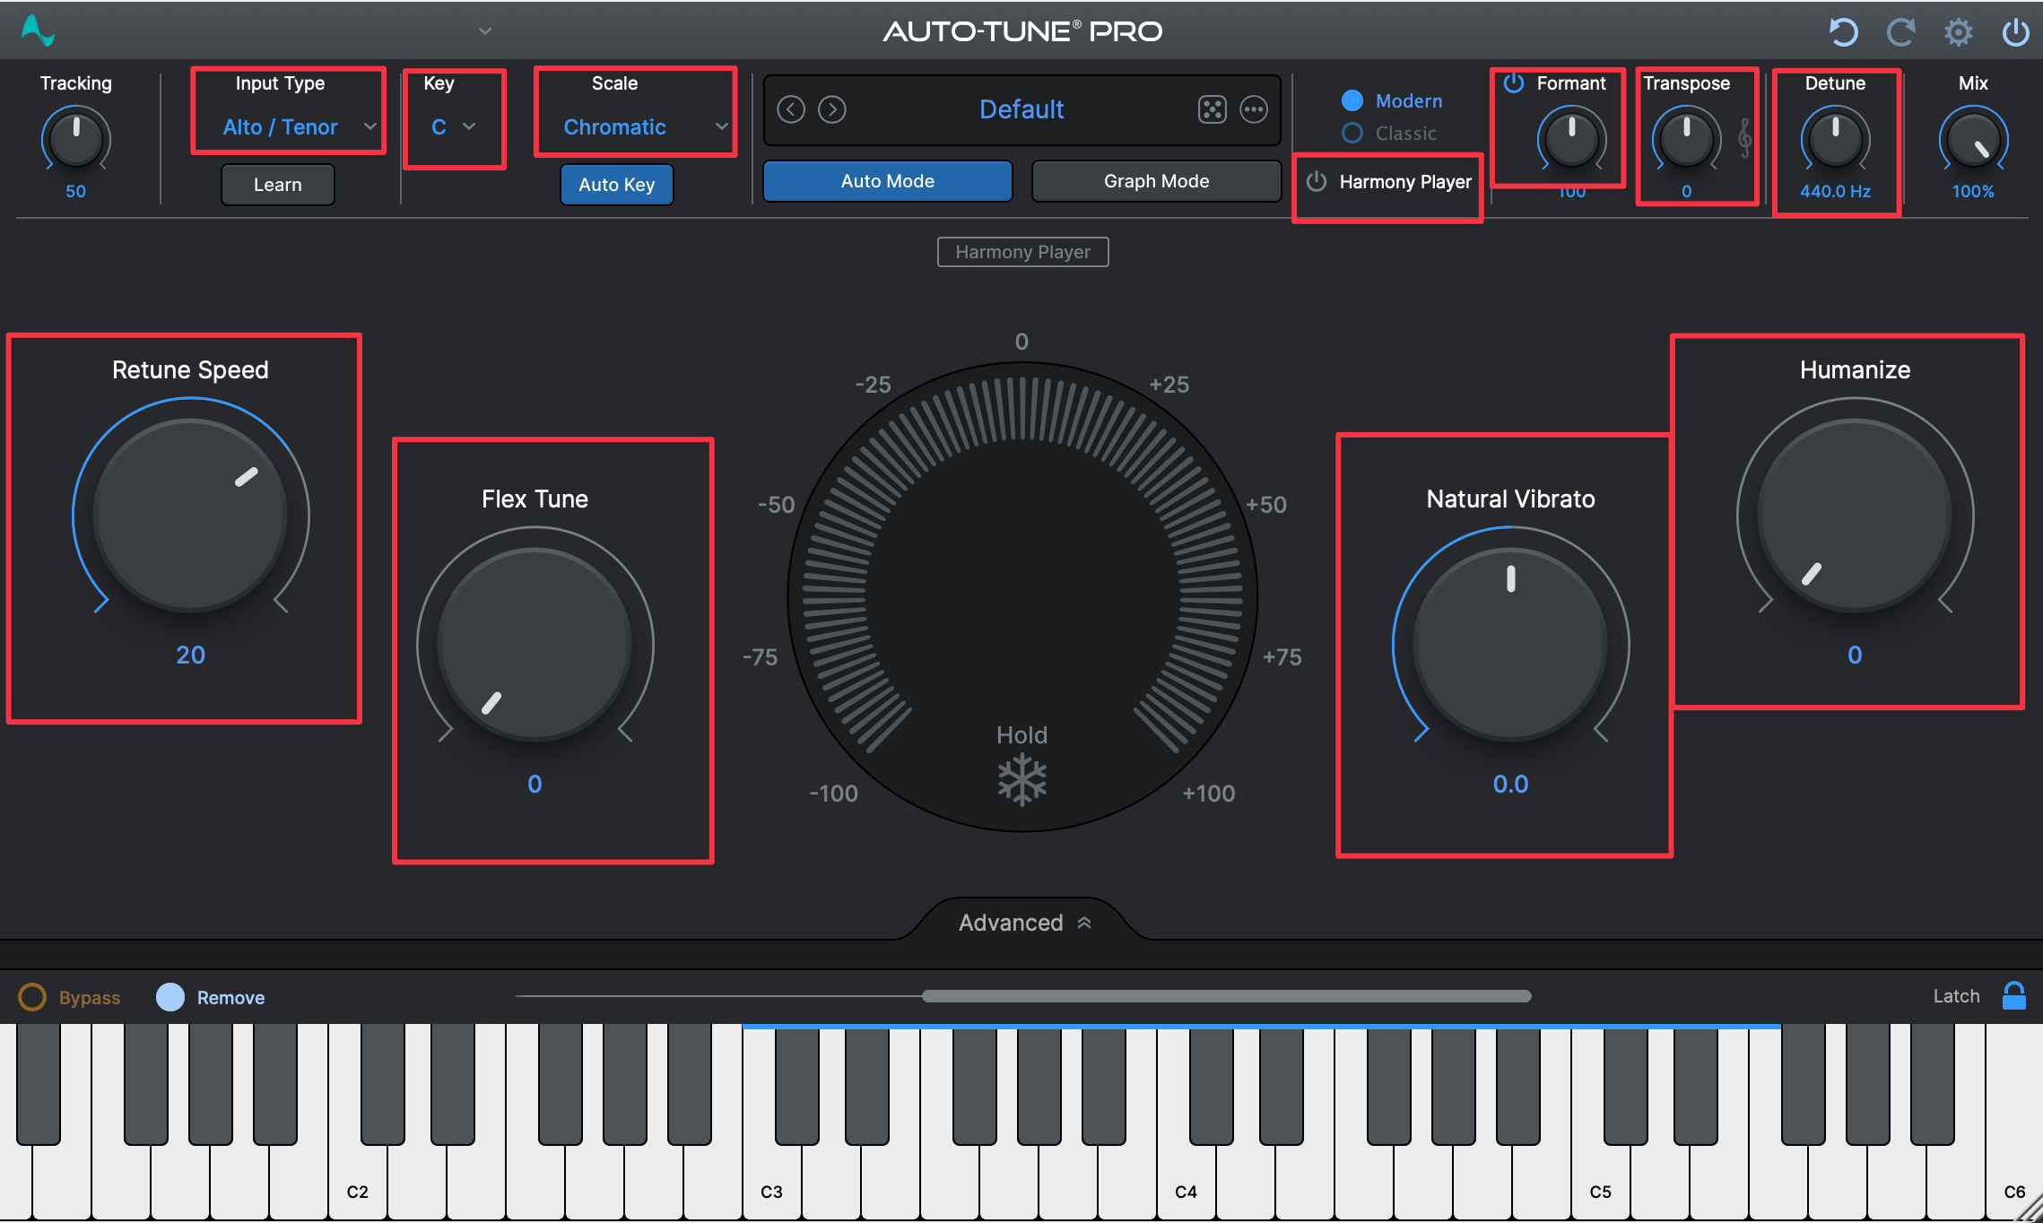The image size is (2043, 1223).
Task: Enable the Formant power button
Action: (x=1514, y=82)
